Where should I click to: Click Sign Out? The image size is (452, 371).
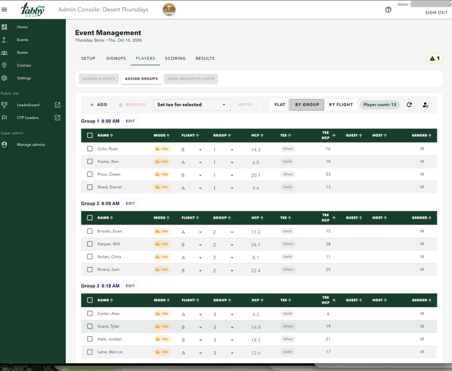point(436,13)
